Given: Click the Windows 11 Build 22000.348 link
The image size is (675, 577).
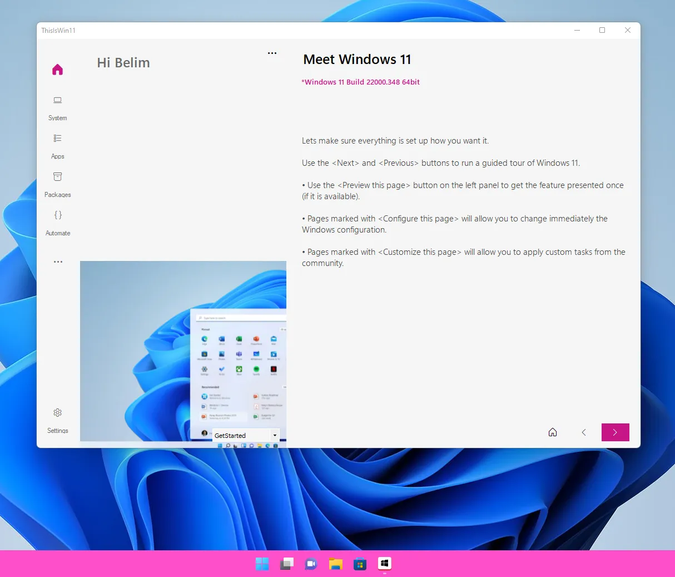Looking at the screenshot, I should tap(361, 82).
